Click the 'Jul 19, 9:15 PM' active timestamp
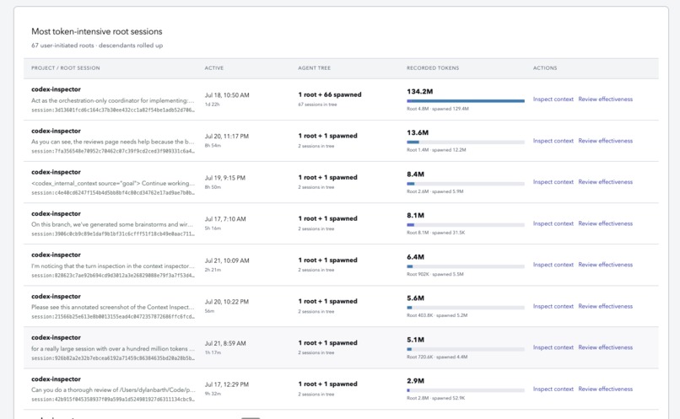 (225, 178)
